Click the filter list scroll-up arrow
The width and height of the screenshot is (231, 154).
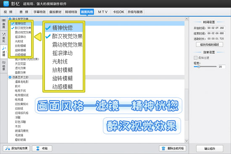coord(186,19)
